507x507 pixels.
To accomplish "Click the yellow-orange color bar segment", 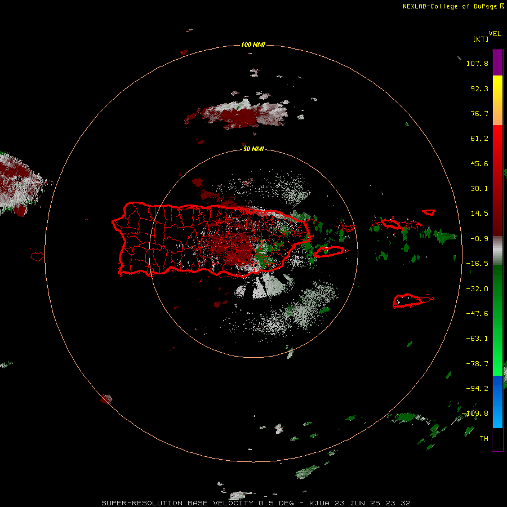I will [497, 100].
